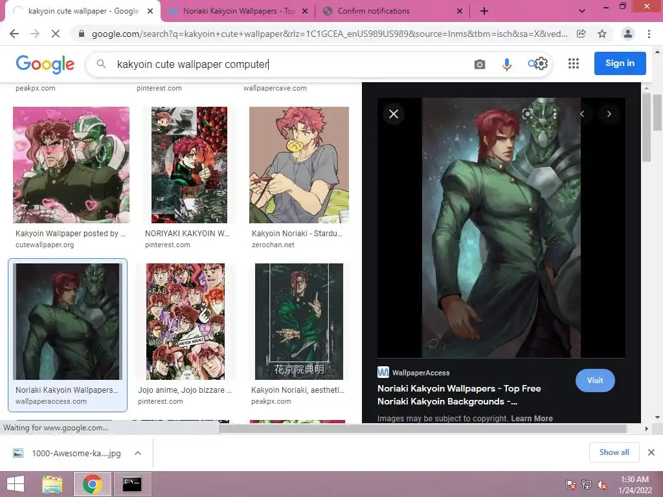Bookmark this page with star icon
Screen dimensions: 663x497
602,34
